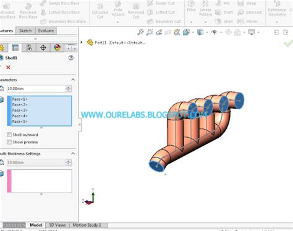
Task: Select Face<3> in faces list
Action: 20,111
